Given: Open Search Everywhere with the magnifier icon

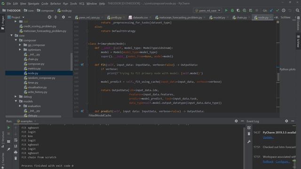Looking at the screenshot, I should point(298,10).
